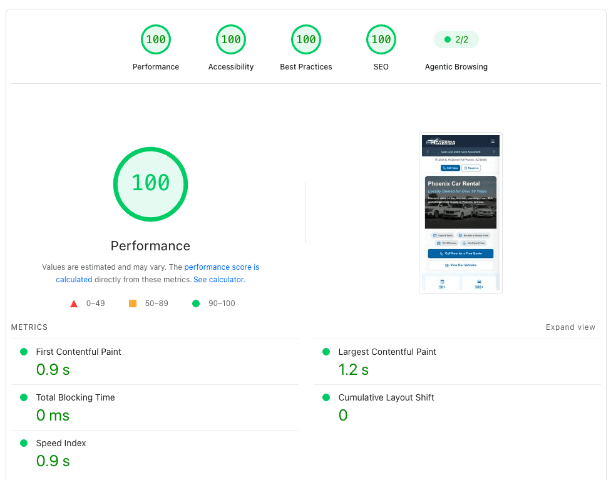This screenshot has width=616, height=480.
Task: Expand the Total Blocking Time metric
Action: (x=155, y=407)
